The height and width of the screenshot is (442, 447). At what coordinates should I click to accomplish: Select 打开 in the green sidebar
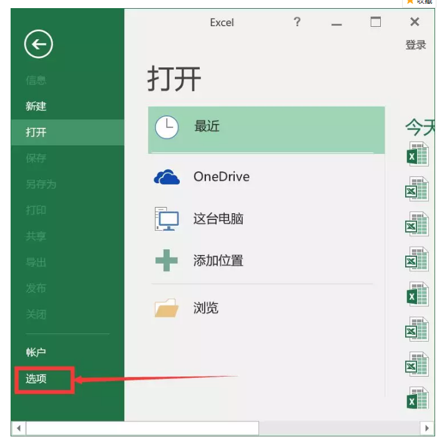coord(67,132)
